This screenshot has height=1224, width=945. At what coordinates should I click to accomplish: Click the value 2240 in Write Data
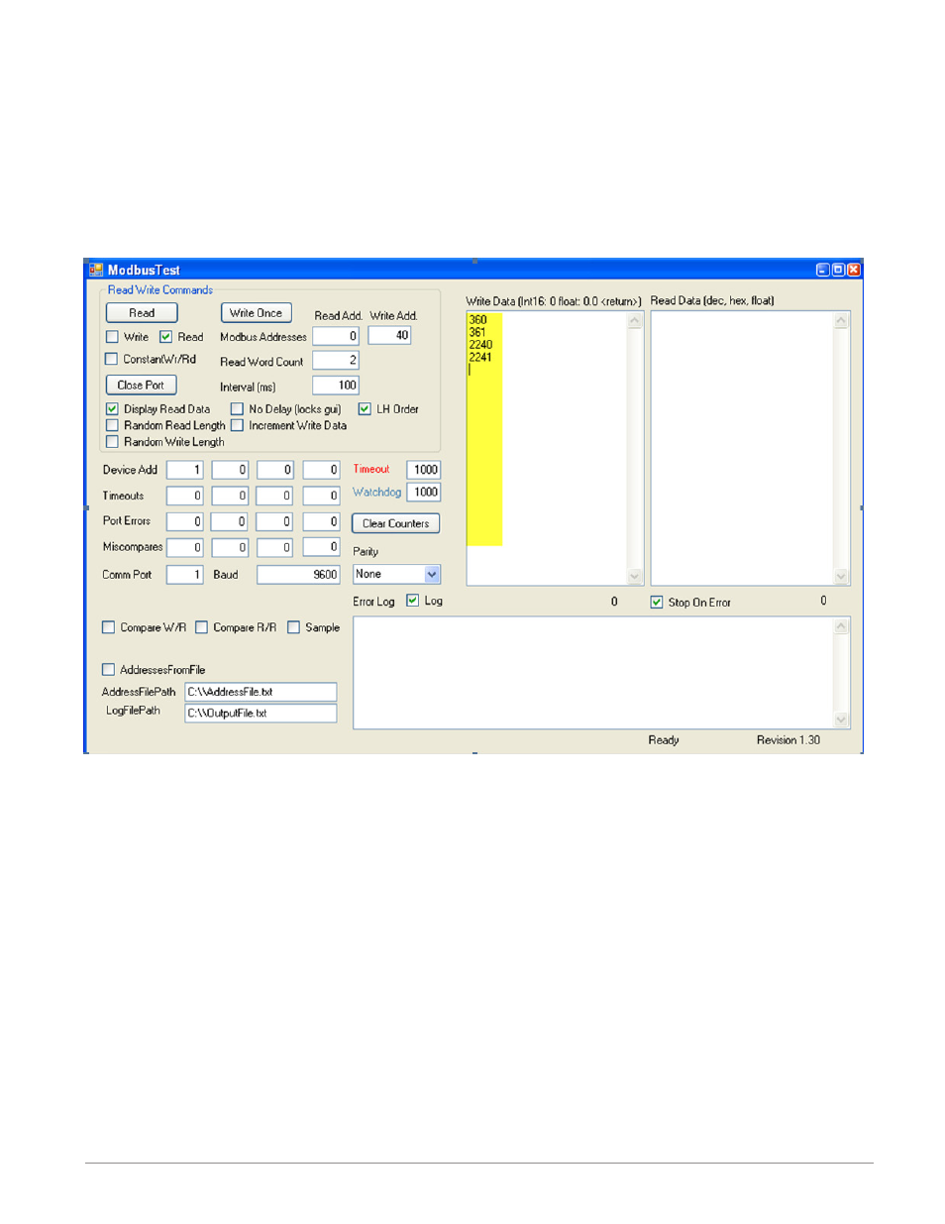coord(480,345)
